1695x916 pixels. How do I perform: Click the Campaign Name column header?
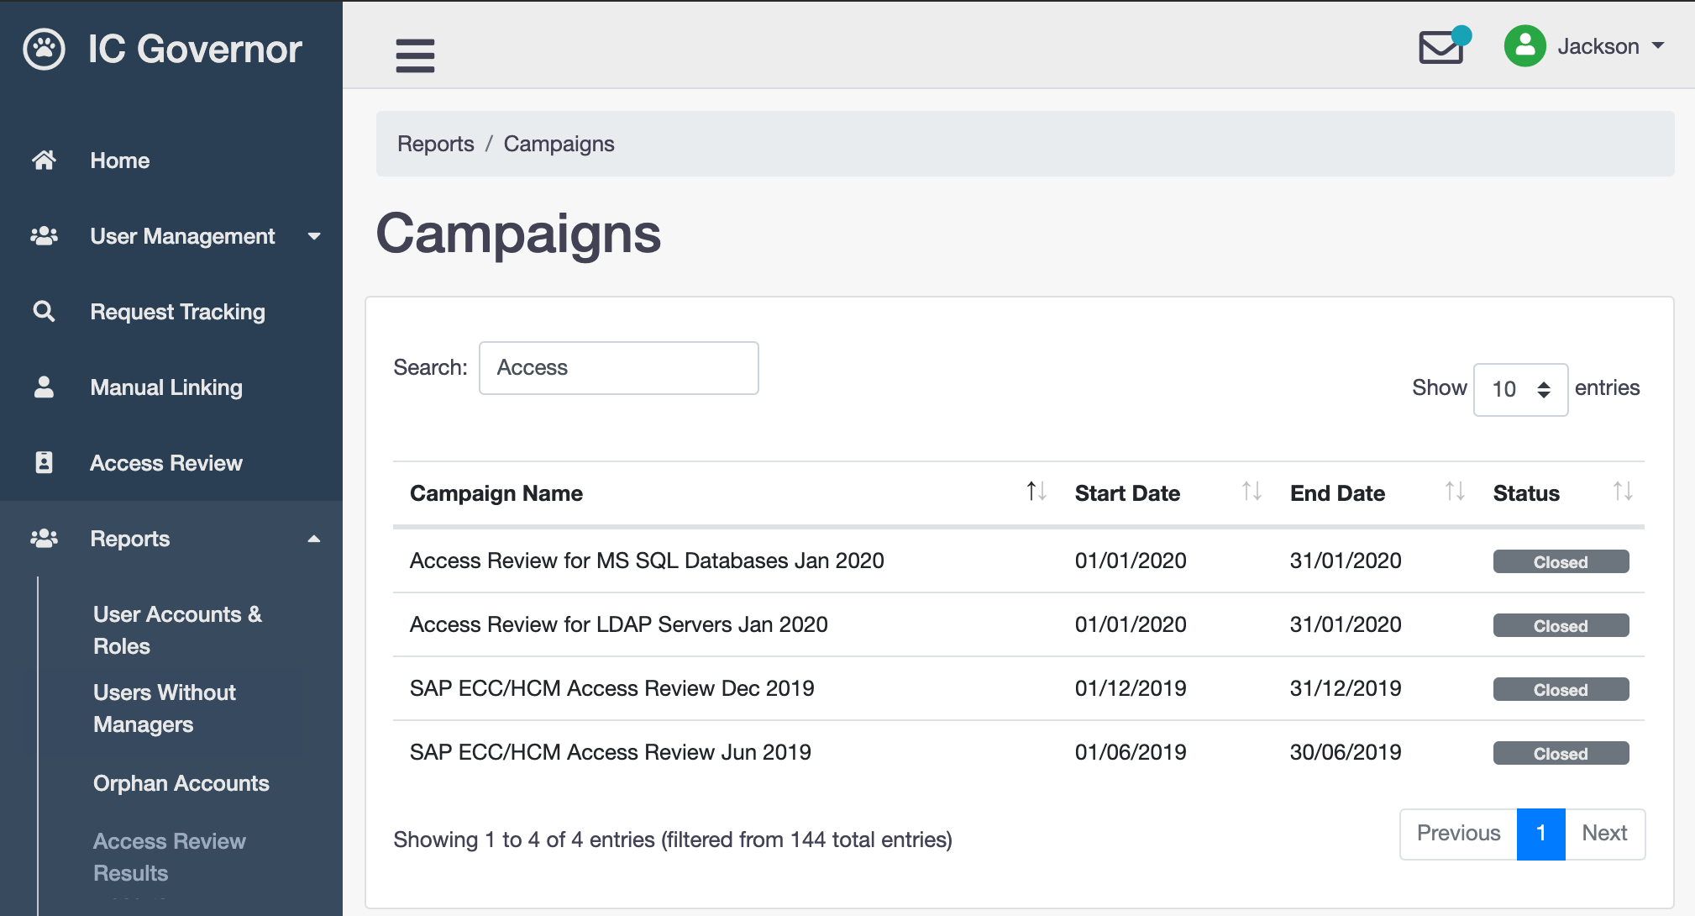tap(496, 493)
